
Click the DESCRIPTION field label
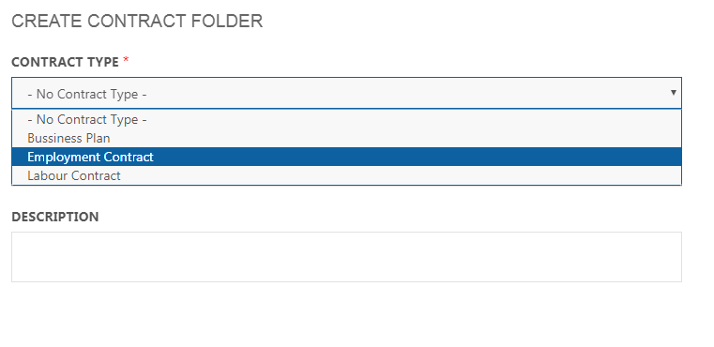click(x=55, y=217)
